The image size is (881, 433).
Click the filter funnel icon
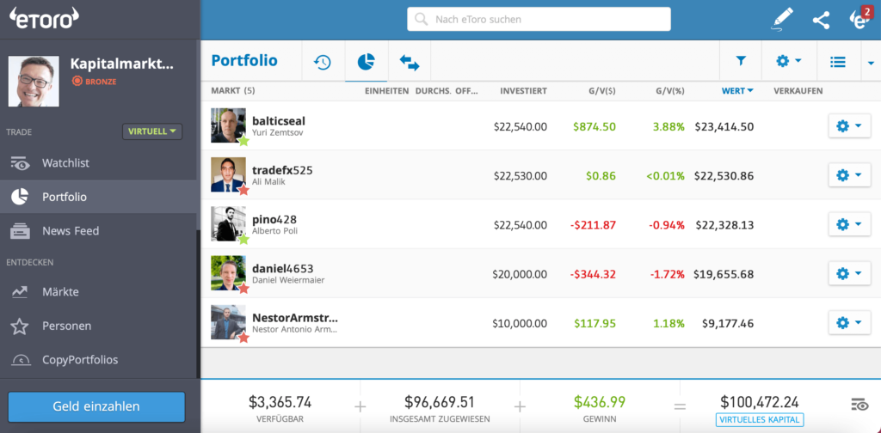tap(741, 61)
